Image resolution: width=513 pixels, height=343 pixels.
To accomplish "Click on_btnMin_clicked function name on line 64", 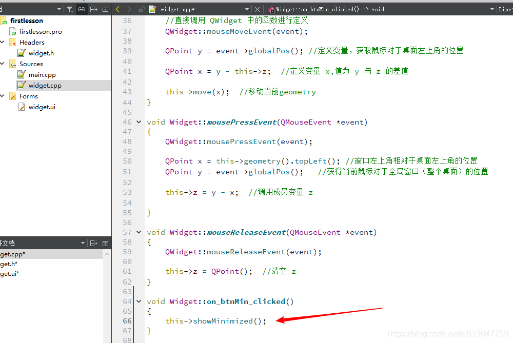I will point(246,301).
